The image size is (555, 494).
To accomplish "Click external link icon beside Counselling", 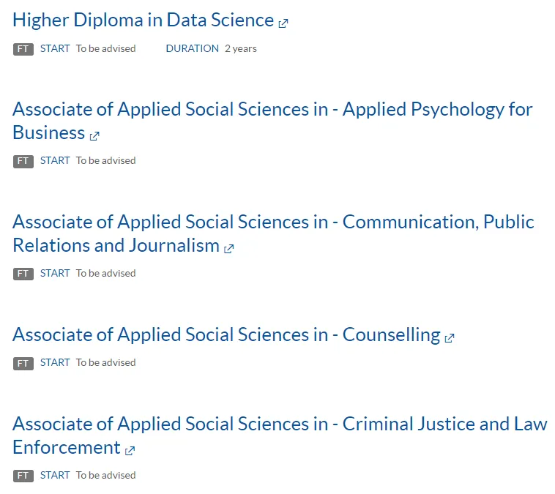I will (450, 338).
